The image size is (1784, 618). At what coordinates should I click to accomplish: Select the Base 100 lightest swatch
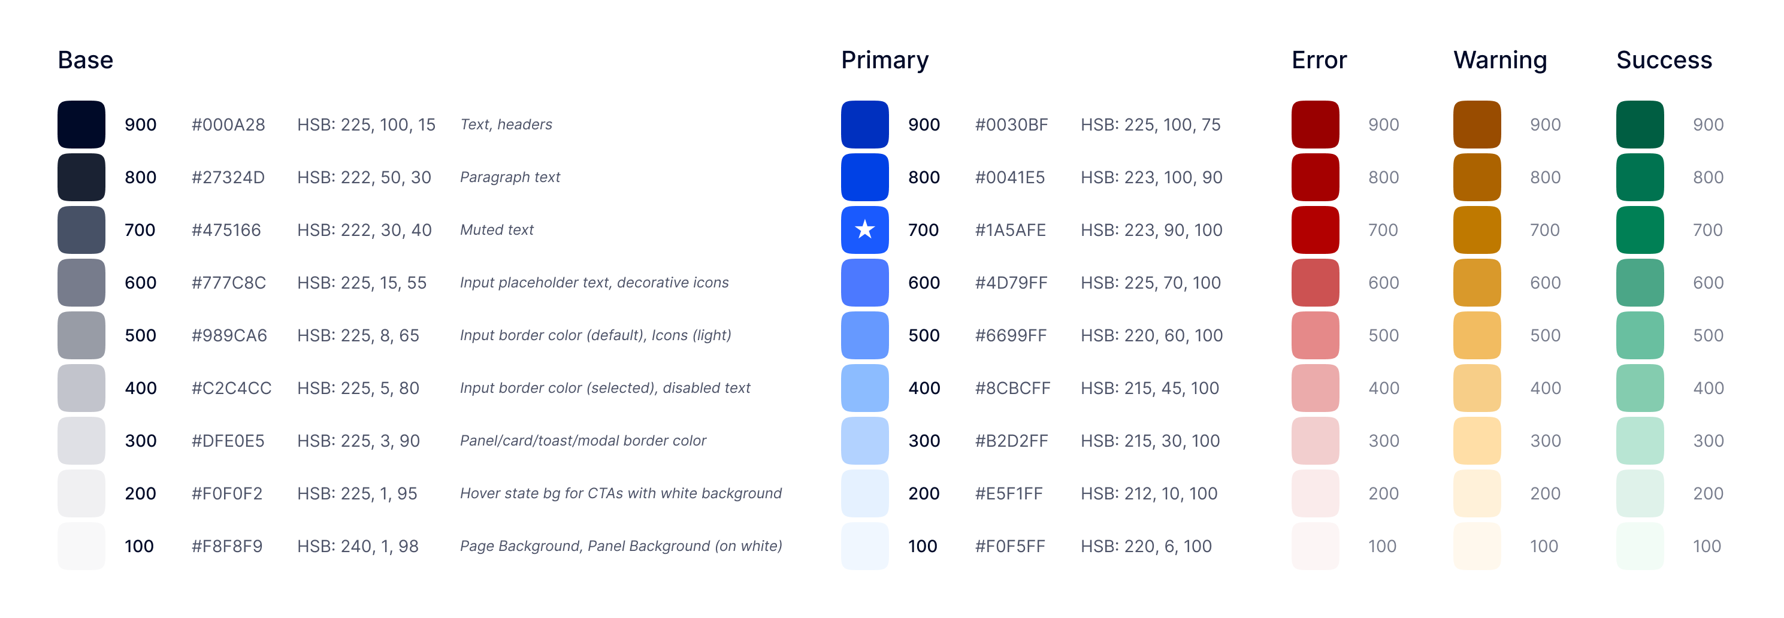pos(81,546)
